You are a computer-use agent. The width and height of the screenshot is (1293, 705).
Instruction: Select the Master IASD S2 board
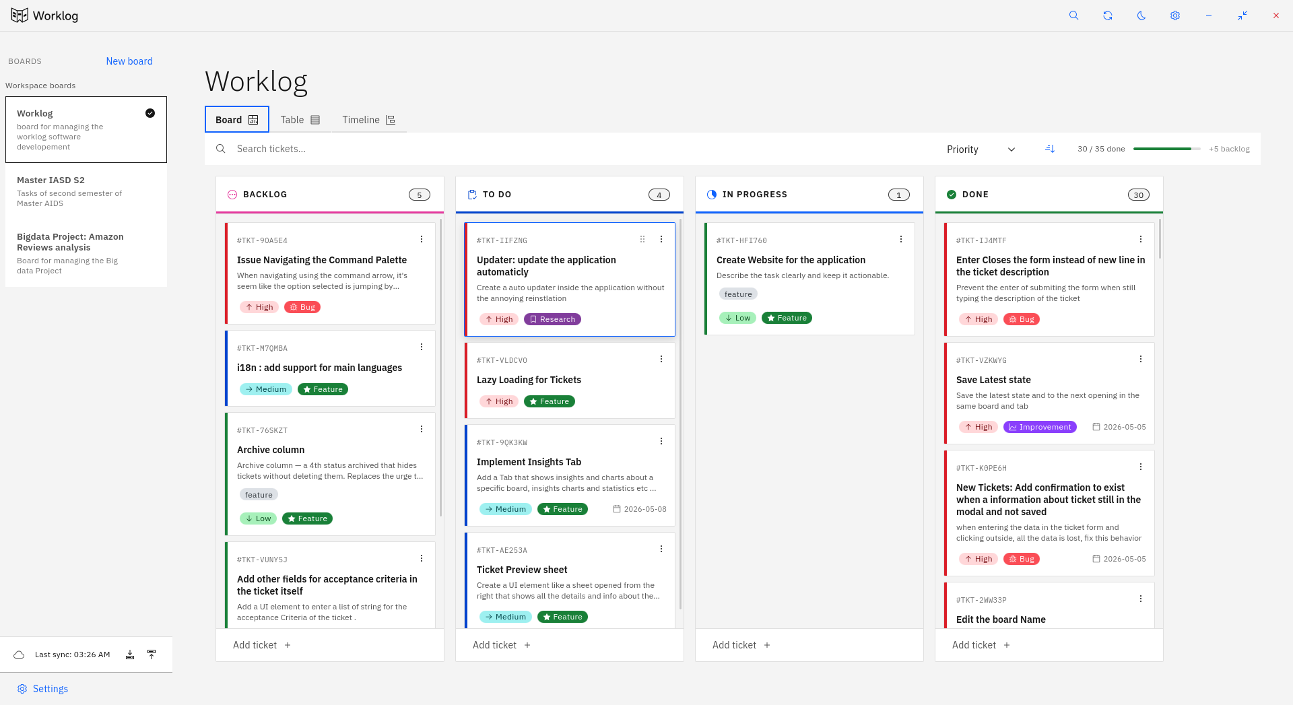click(x=86, y=192)
